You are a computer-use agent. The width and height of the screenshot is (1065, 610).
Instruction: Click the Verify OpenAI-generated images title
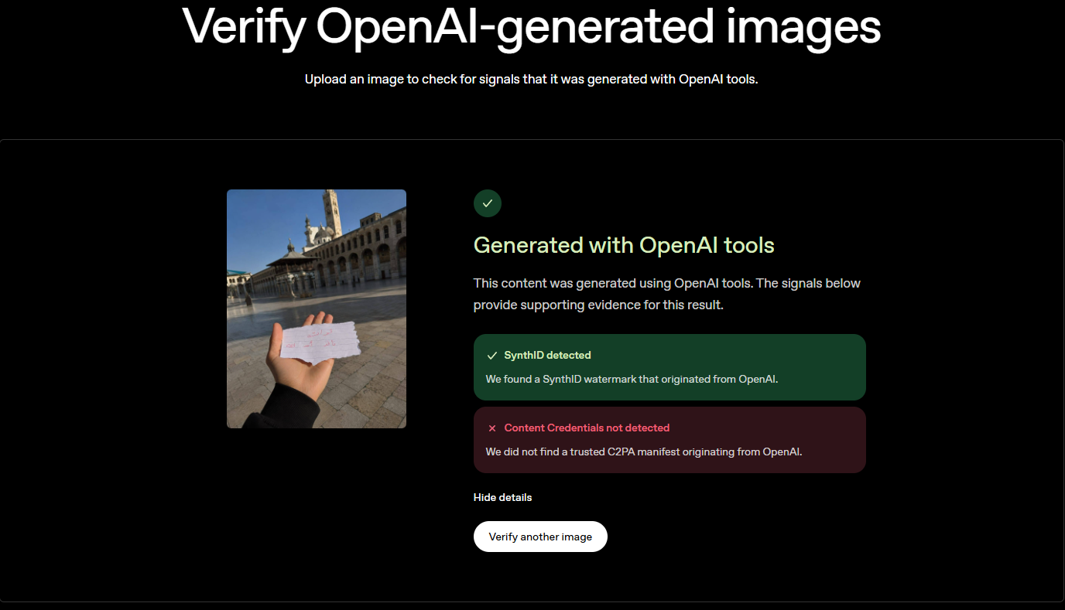[532, 26]
